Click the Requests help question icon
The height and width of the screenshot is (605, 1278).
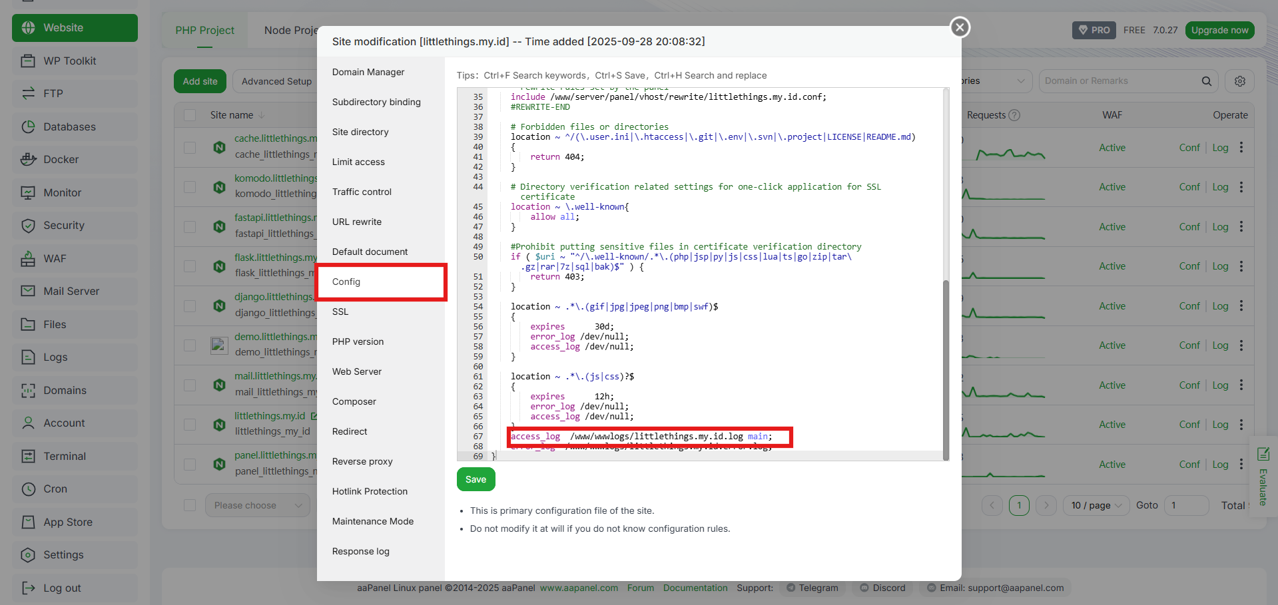1014,115
